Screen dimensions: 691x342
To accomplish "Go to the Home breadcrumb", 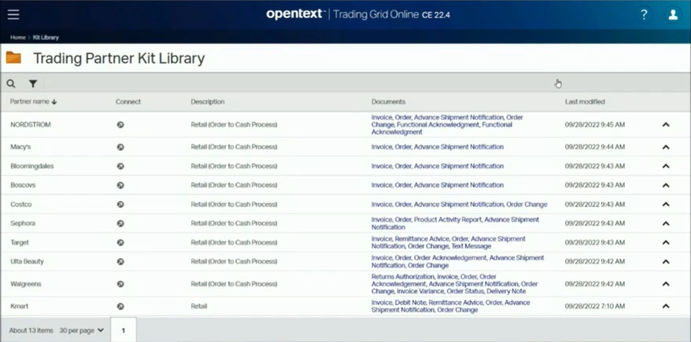I will click(18, 37).
